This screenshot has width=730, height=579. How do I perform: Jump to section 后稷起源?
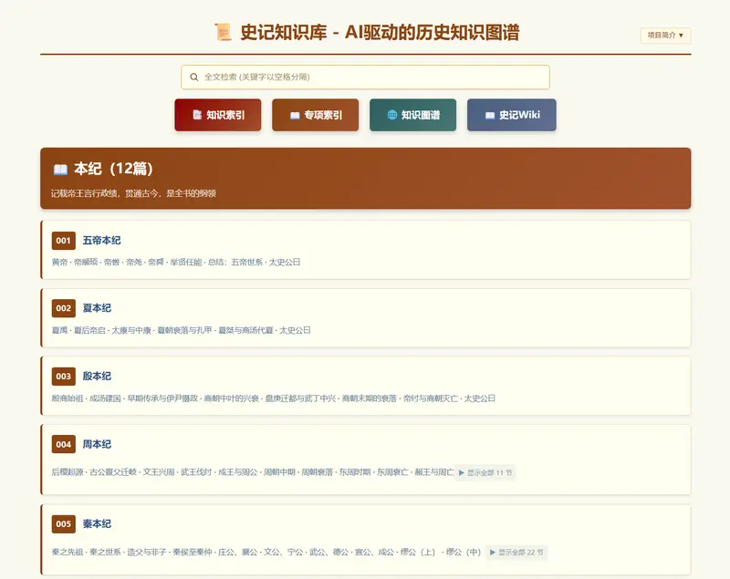tap(68, 472)
